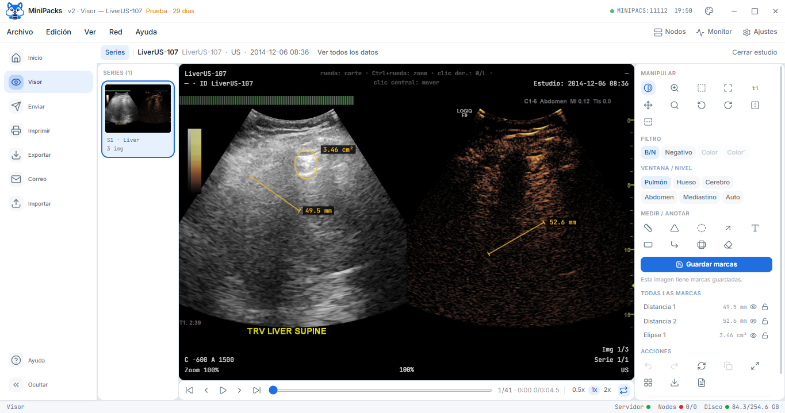Rotate image counterclockwise
This screenshot has height=413, width=785.
(x=702, y=105)
